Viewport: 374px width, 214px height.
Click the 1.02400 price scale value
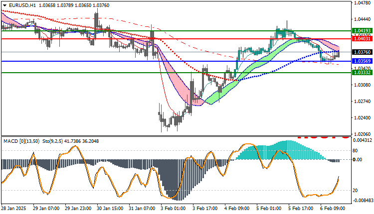(363, 118)
